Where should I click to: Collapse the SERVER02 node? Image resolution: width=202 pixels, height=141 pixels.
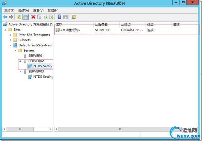click(x=20, y=61)
